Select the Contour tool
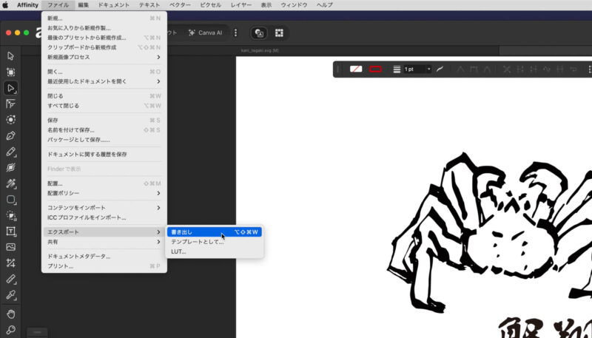 (10, 120)
